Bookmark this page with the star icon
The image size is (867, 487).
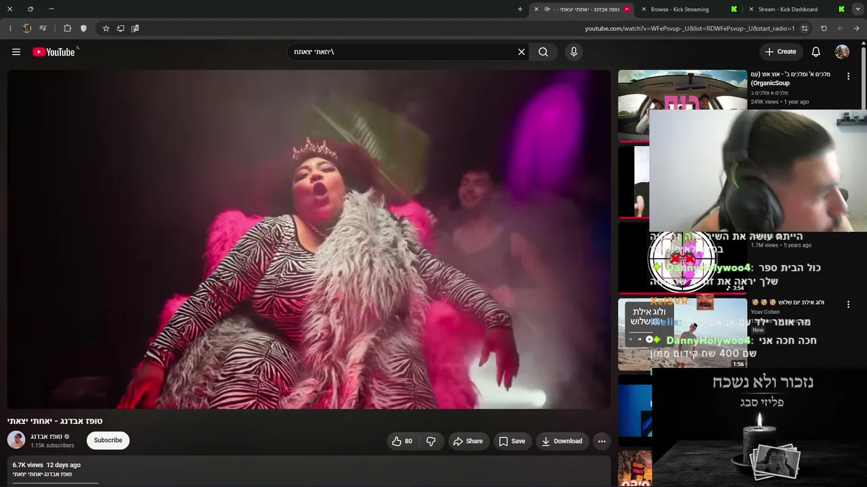(106, 28)
